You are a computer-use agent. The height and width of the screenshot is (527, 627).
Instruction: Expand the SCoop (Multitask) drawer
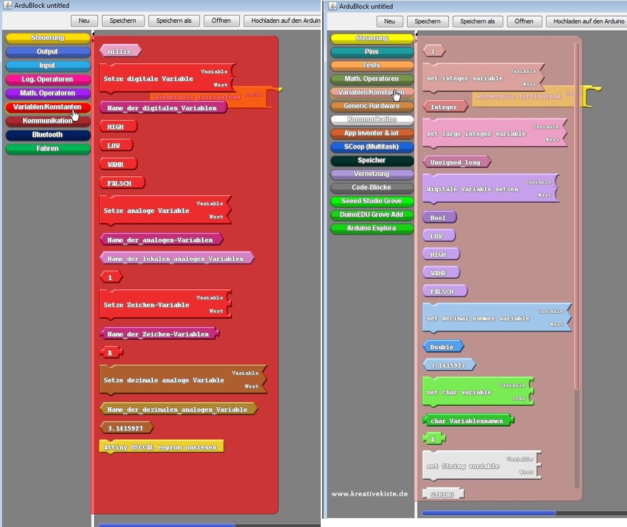click(x=372, y=147)
